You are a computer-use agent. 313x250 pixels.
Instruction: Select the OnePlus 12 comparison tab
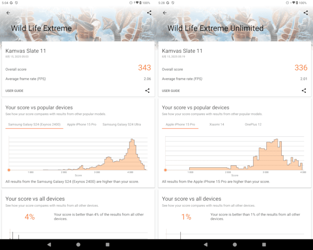[x=253, y=125]
